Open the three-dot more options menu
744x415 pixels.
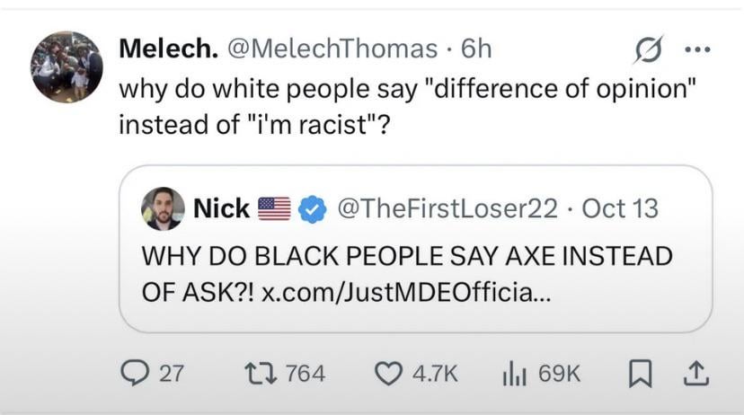click(x=697, y=50)
